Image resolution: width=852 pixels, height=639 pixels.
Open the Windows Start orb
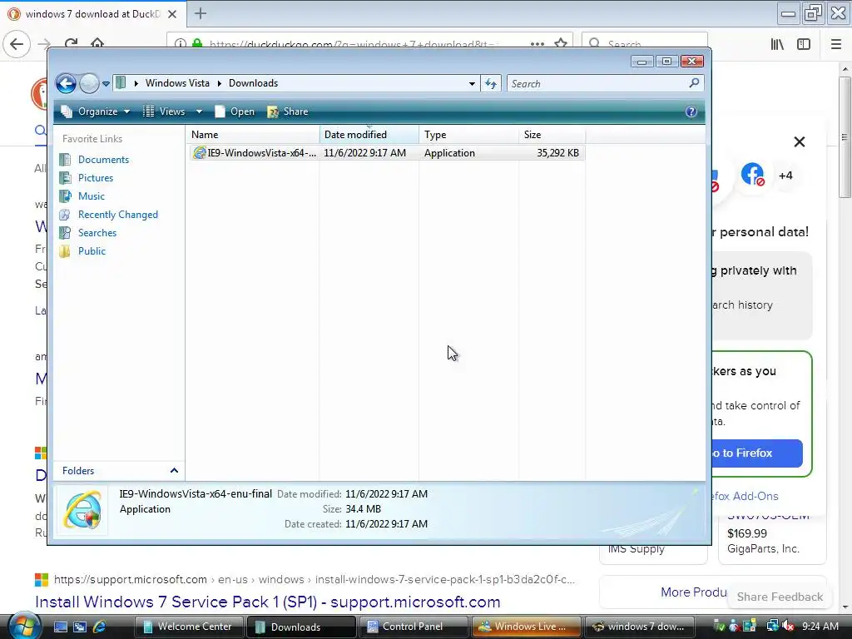(22, 626)
